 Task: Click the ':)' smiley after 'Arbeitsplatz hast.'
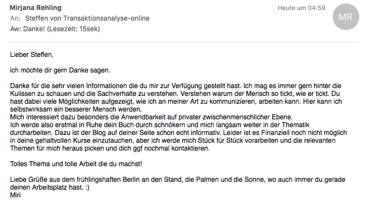87,187
